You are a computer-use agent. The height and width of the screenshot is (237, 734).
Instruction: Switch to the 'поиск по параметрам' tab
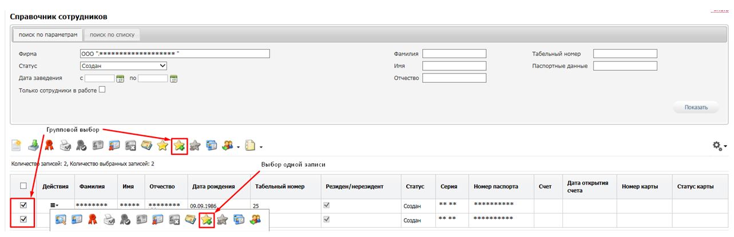click(47, 35)
